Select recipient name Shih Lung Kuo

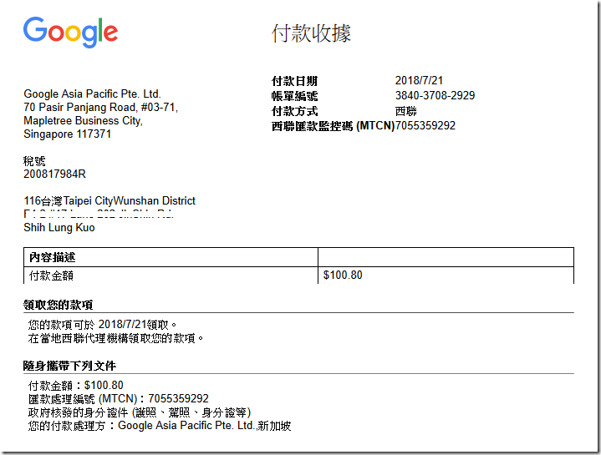coord(59,227)
